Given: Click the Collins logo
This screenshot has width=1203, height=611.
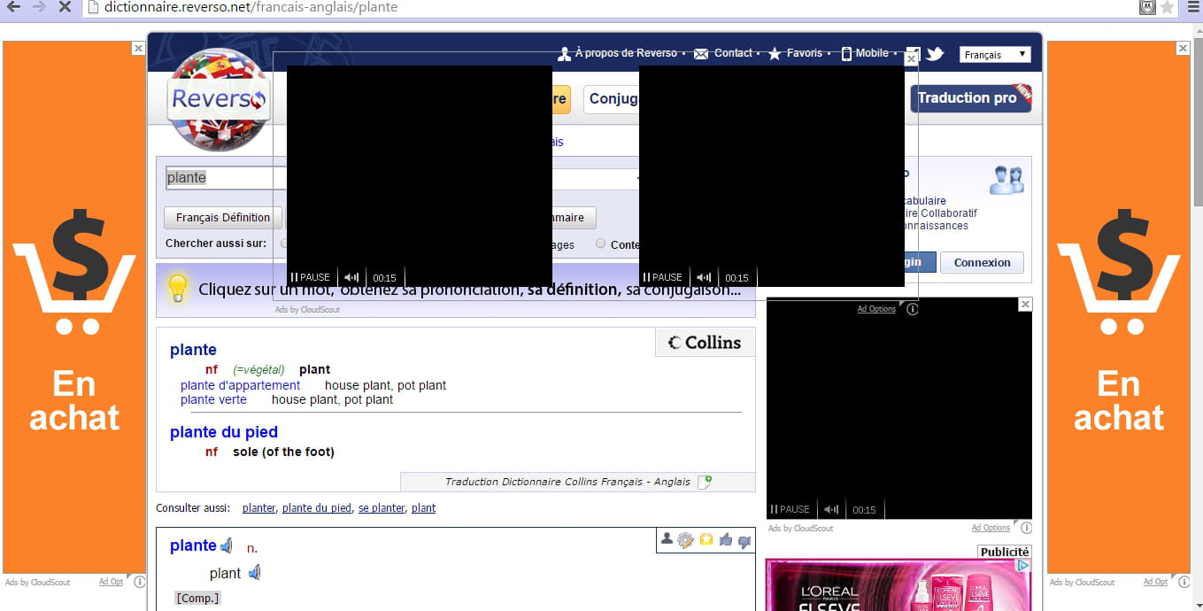Looking at the screenshot, I should (705, 343).
